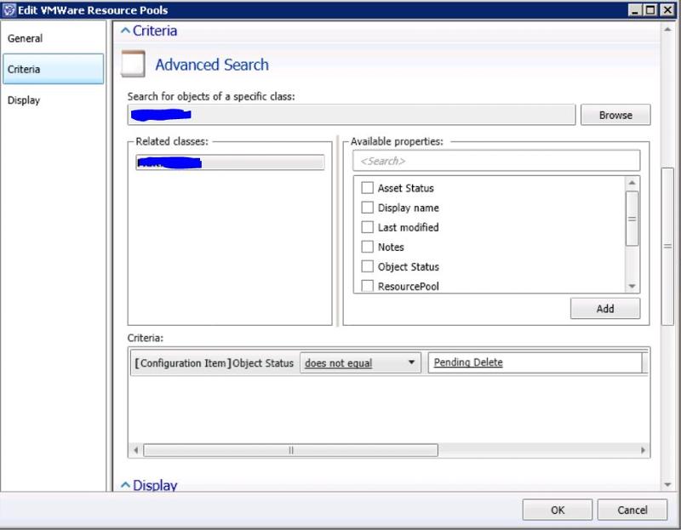681x530 pixels.
Task: Open the 'does not equal' operator dropdown
Action: click(x=360, y=362)
